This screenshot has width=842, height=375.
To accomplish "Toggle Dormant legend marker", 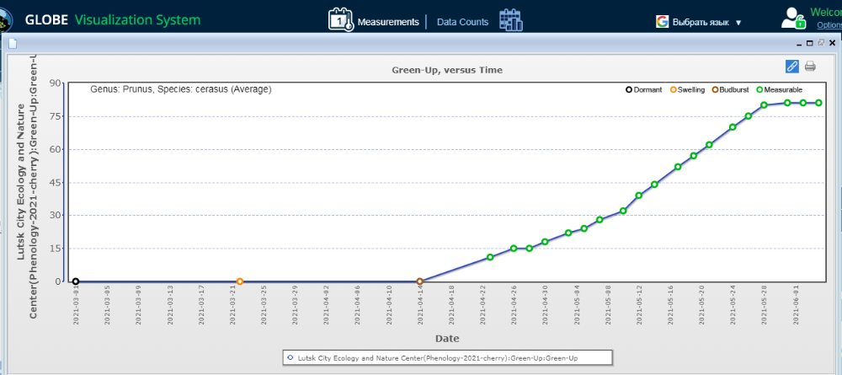I will 628,89.
